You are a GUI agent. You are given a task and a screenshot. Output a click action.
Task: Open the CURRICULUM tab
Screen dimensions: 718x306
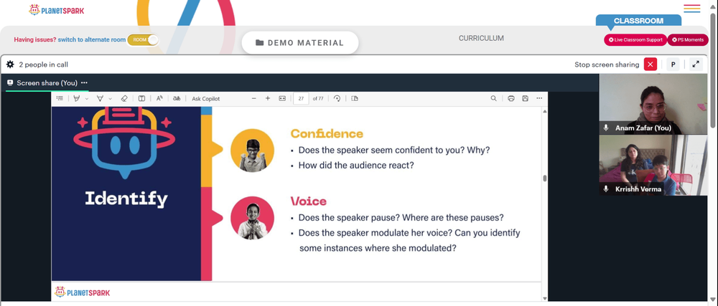click(481, 39)
